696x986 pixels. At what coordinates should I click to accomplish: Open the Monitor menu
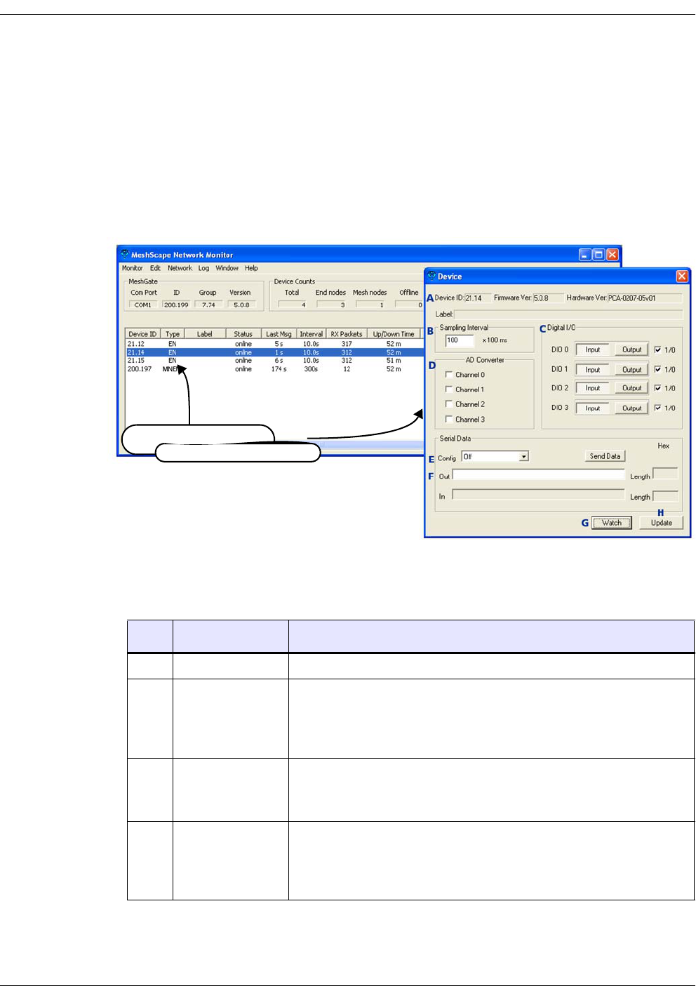pyautogui.click(x=132, y=268)
